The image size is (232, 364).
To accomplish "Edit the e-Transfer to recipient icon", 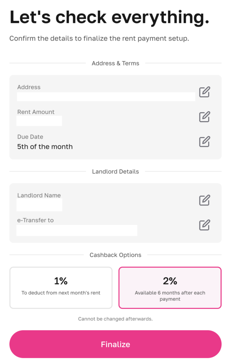I will pyautogui.click(x=204, y=225).
